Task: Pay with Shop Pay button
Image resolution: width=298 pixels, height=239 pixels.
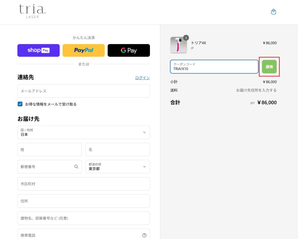Action: point(38,50)
